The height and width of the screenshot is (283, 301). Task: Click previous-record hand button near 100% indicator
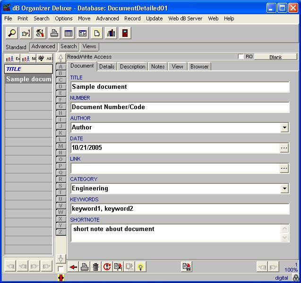click(262, 267)
